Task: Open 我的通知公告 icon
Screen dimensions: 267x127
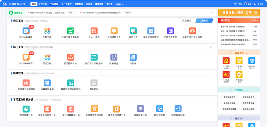Action: click(114, 31)
